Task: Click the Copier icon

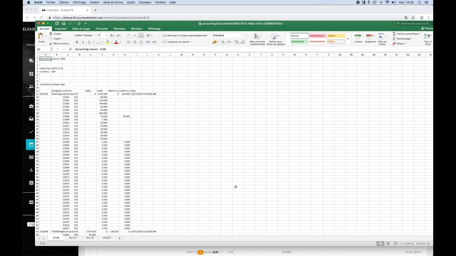Action: 51,38
